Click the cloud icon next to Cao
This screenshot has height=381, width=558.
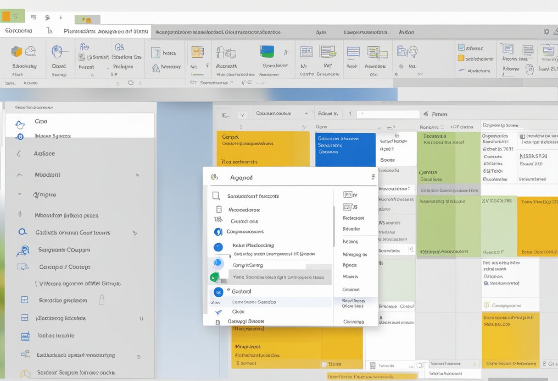click(x=20, y=124)
